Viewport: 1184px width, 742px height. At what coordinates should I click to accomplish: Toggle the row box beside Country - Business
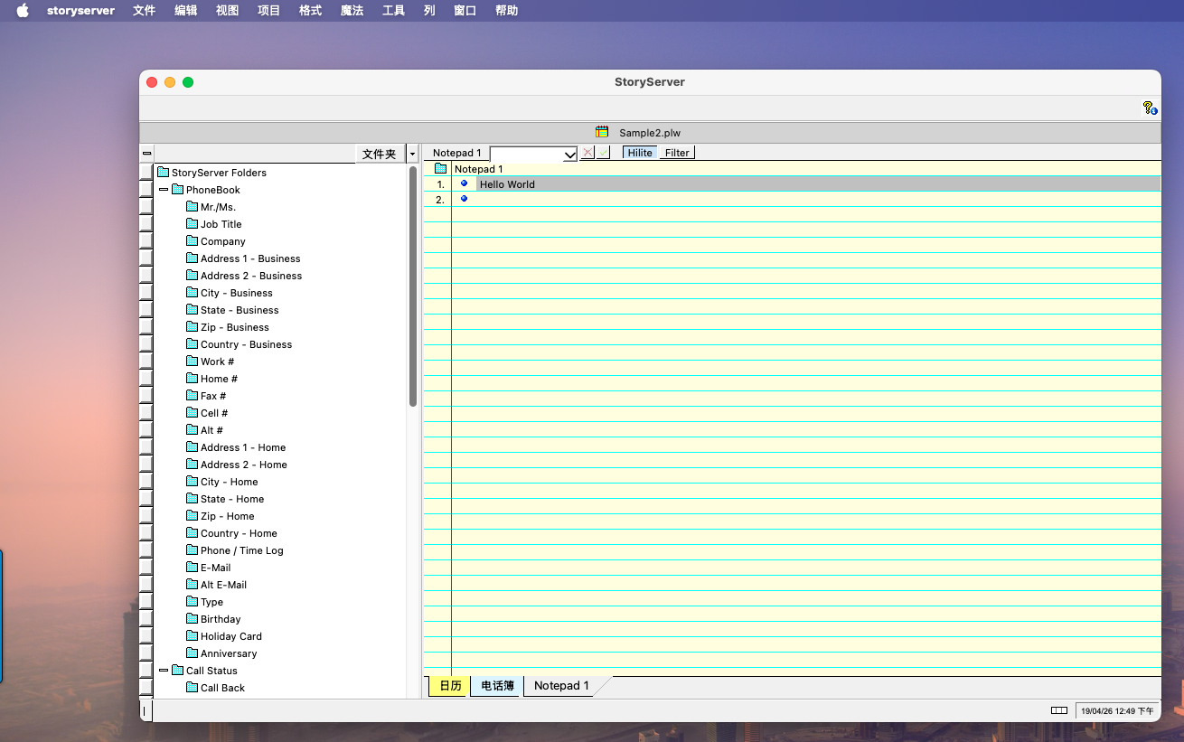[146, 344]
